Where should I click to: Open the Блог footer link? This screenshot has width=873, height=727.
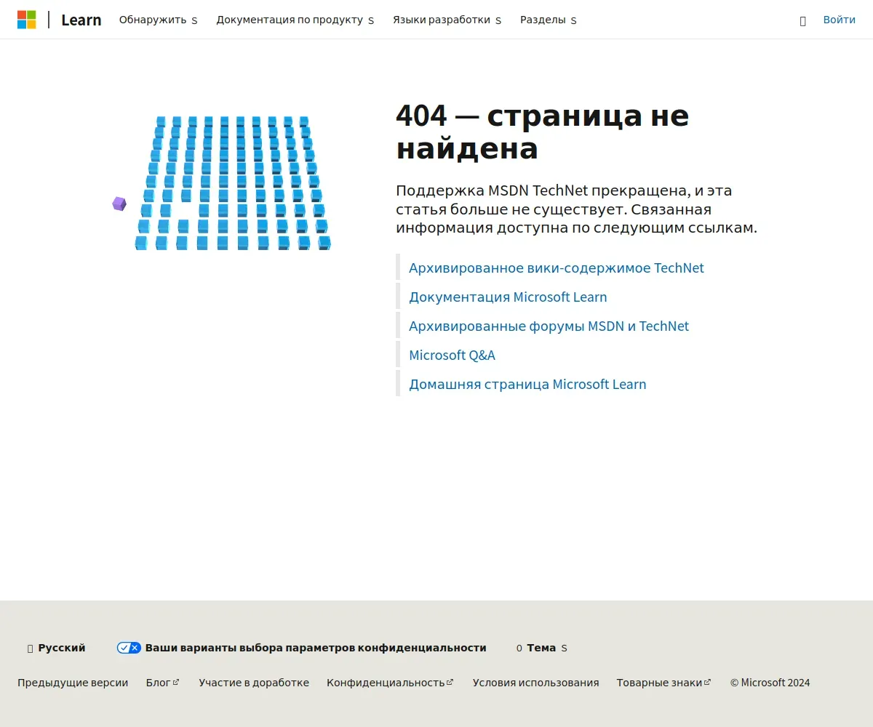pyautogui.click(x=162, y=683)
